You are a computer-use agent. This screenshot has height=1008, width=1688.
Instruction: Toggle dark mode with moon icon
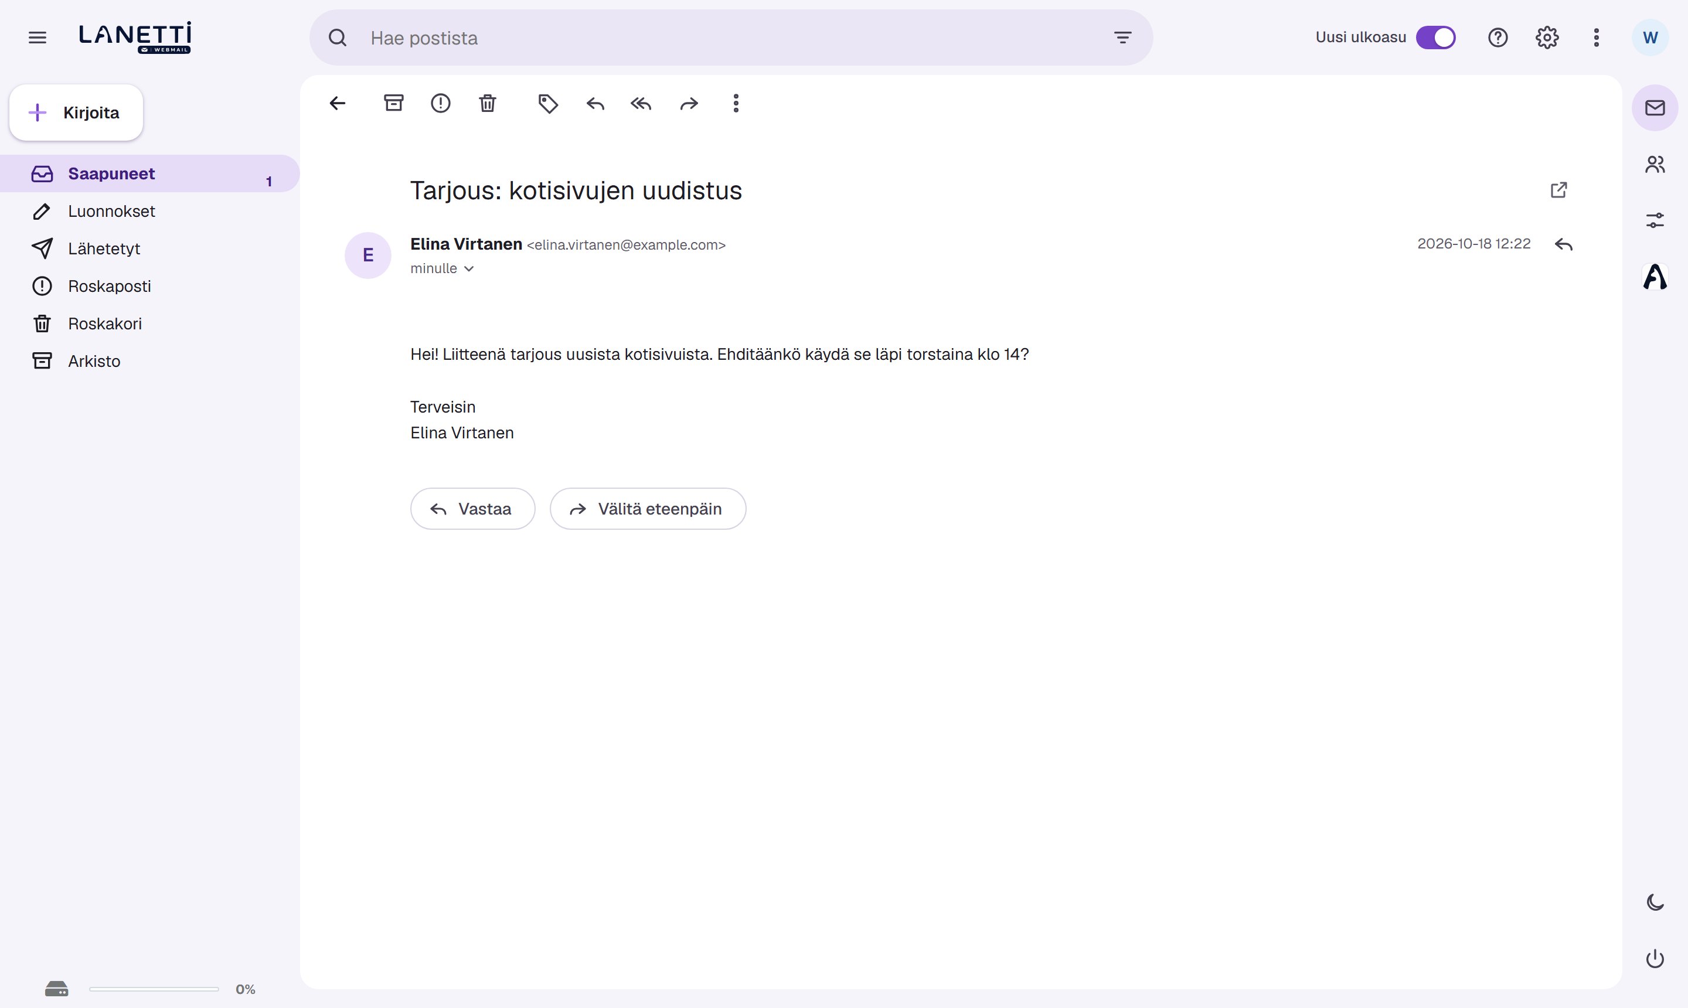click(1655, 902)
